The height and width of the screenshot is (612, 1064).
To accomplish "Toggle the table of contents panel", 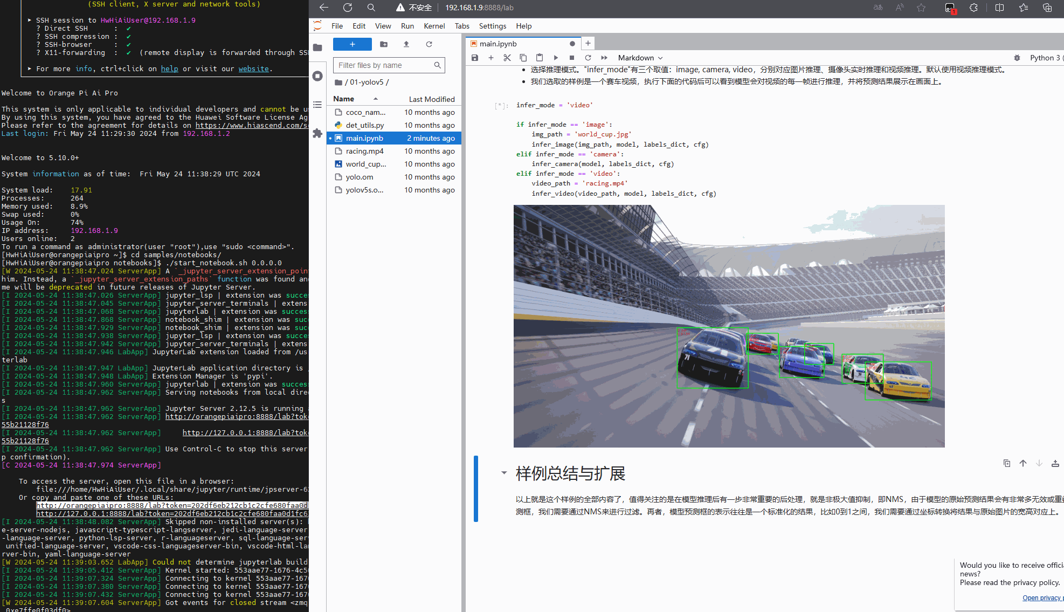I will tap(317, 105).
